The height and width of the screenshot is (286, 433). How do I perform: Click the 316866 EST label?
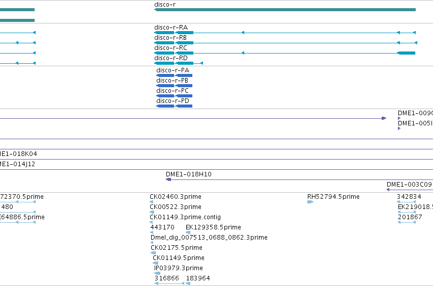tap(167, 278)
